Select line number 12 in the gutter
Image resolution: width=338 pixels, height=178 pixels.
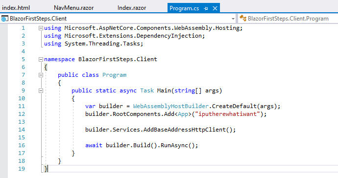[x=22, y=114]
